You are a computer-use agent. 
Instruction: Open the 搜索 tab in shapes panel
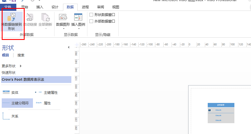(x=21, y=55)
